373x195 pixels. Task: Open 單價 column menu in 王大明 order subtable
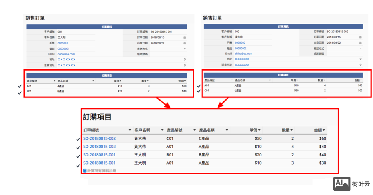pos(121,81)
